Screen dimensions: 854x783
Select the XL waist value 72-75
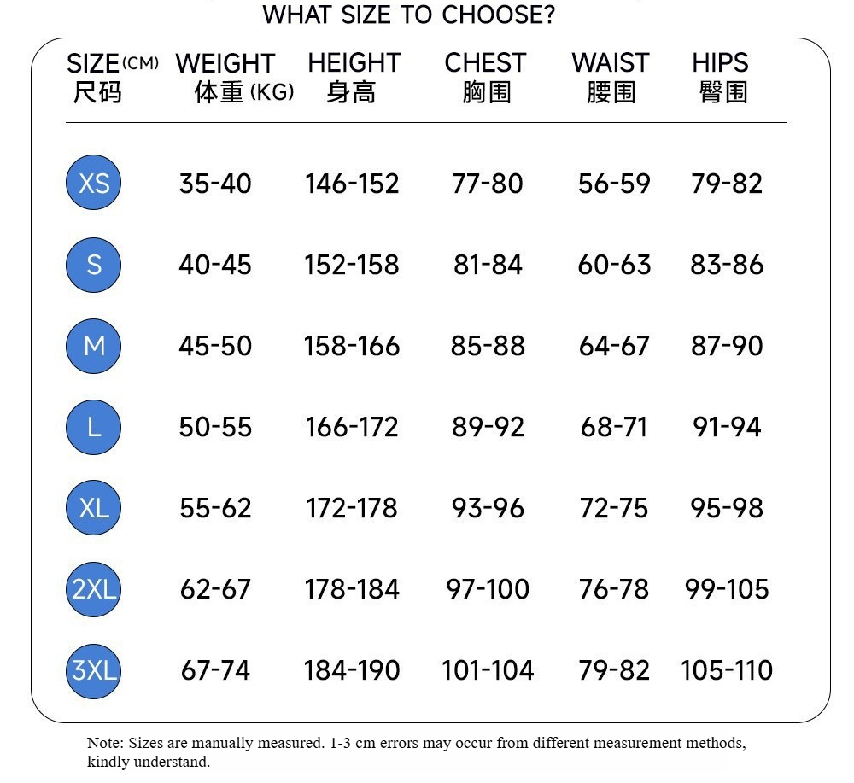(x=614, y=508)
